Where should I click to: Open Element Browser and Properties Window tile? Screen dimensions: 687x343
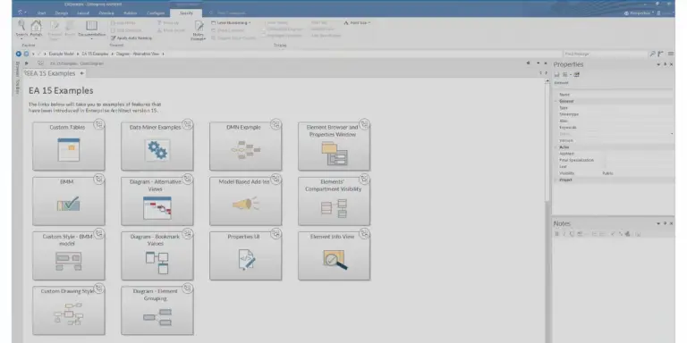click(x=334, y=146)
